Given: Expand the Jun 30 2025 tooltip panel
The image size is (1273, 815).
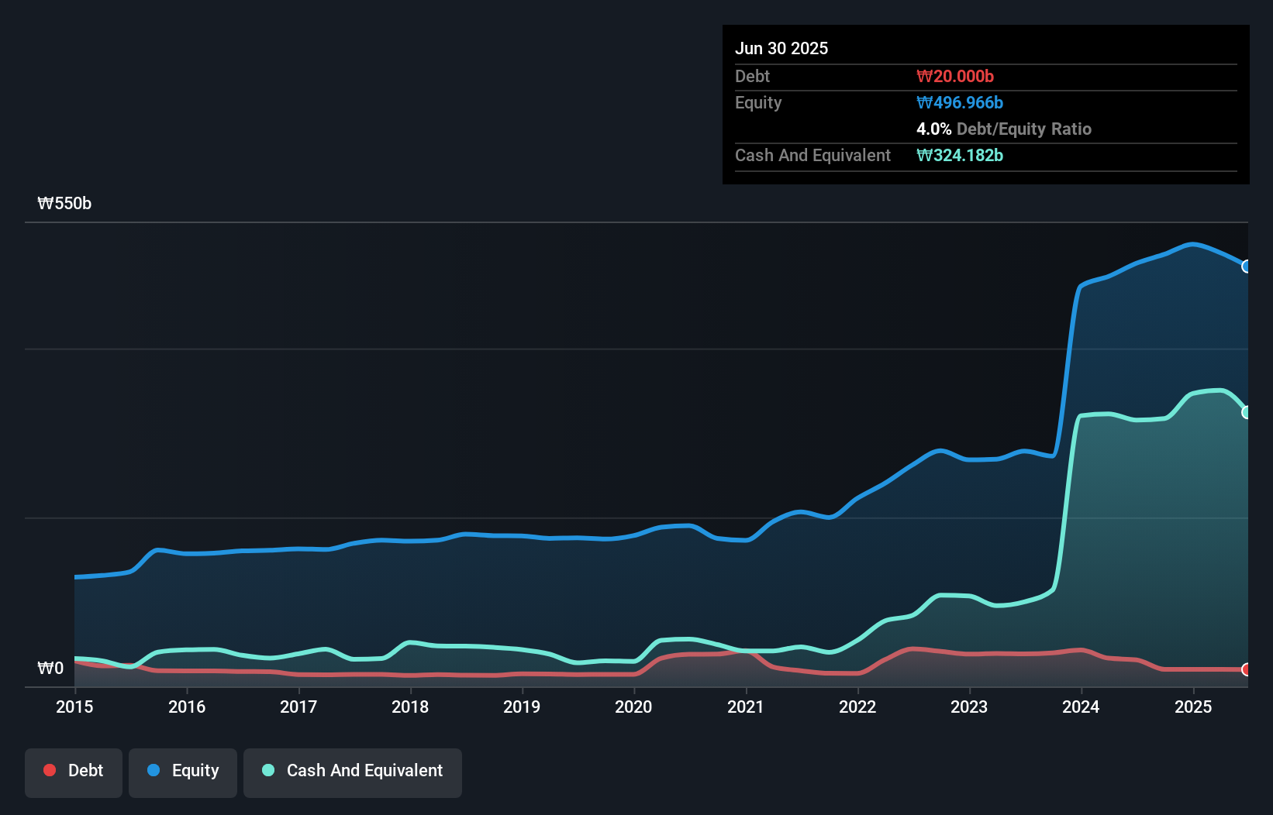Looking at the screenshot, I should point(781,48).
